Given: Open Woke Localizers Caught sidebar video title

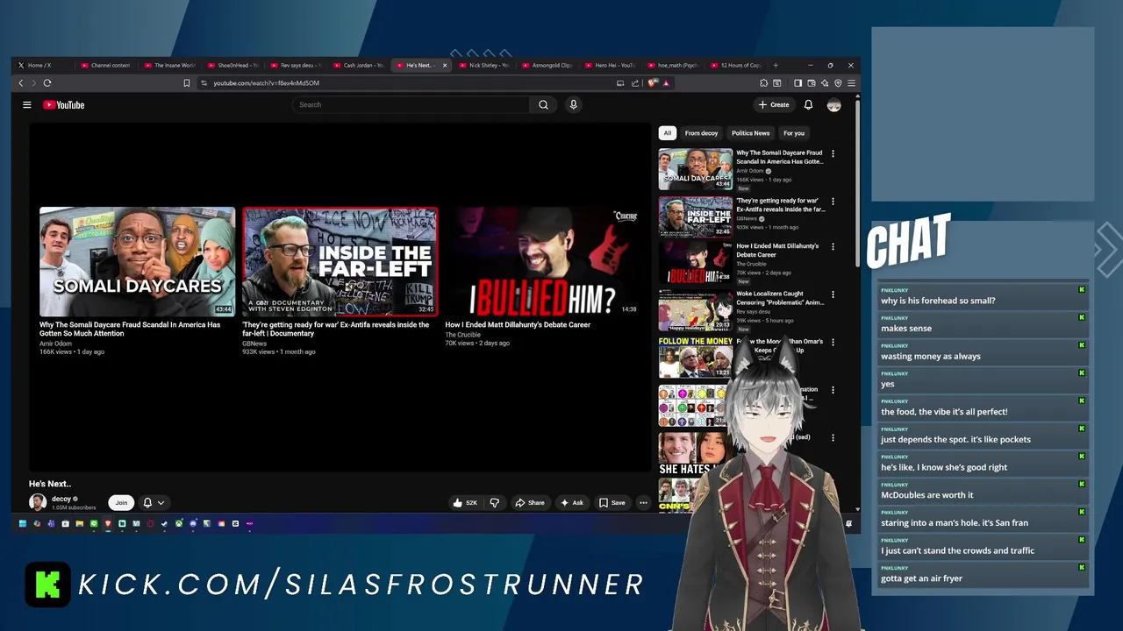Looking at the screenshot, I should click(x=780, y=299).
